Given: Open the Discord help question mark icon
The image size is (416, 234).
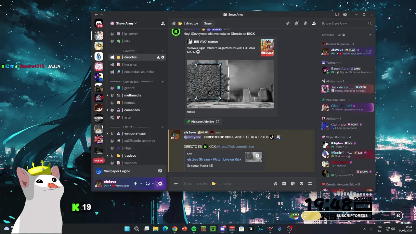Looking at the screenshot, I should [x=345, y=15].
